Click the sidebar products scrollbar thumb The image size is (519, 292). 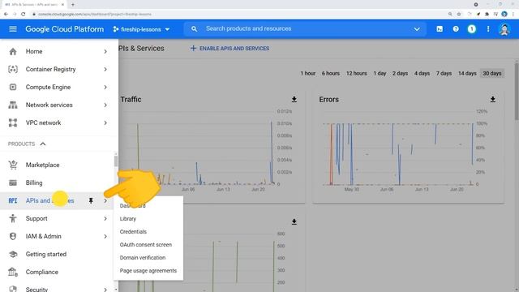[115, 161]
